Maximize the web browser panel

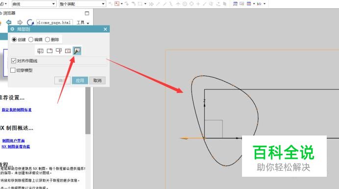point(87,13)
